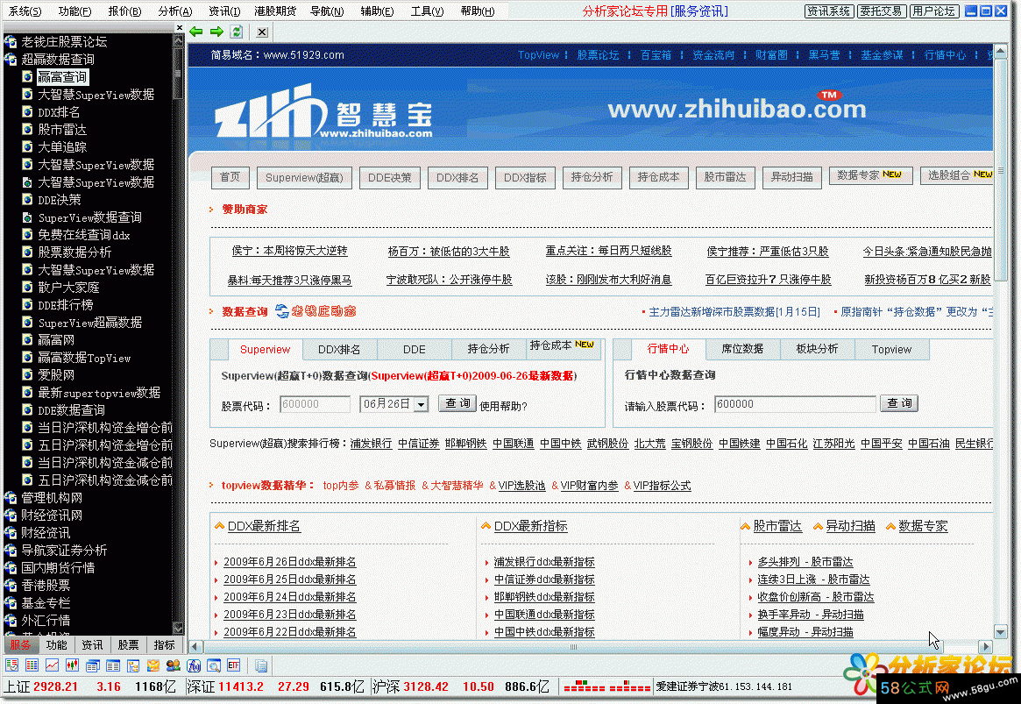This screenshot has width=1021, height=704.
Task: Click the colored quote list grid icon
Action: 32,665
